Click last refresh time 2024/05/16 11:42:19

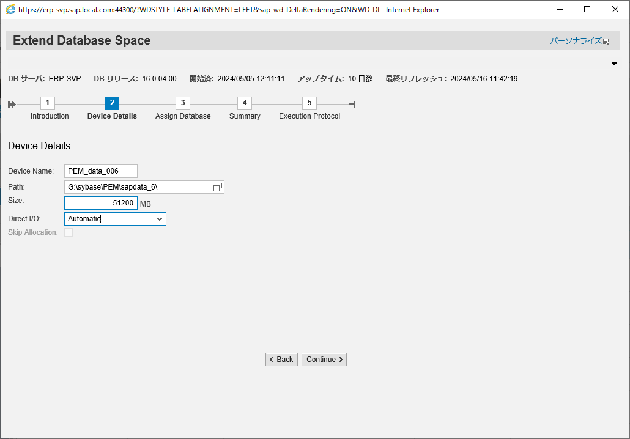[x=484, y=79]
